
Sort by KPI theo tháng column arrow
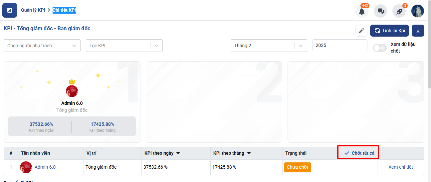[249, 153]
